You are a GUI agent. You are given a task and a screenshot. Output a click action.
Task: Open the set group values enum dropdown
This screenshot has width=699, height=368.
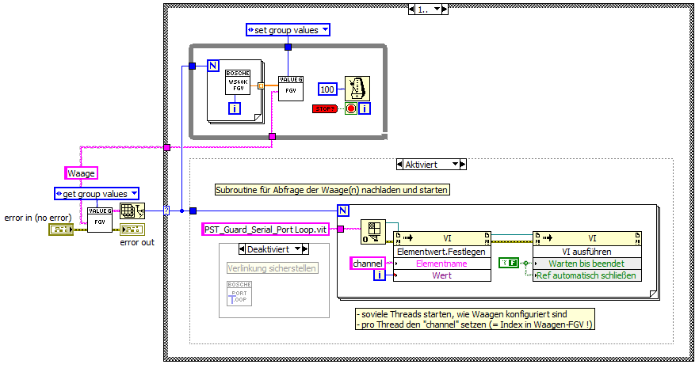(x=326, y=30)
